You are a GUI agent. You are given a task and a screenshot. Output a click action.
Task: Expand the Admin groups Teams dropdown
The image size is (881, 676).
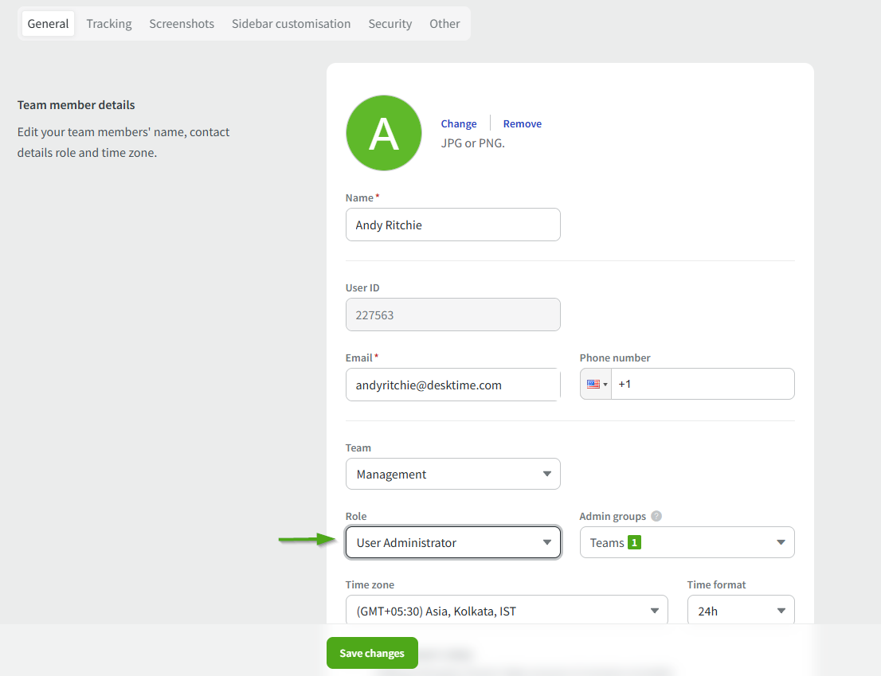coord(687,543)
